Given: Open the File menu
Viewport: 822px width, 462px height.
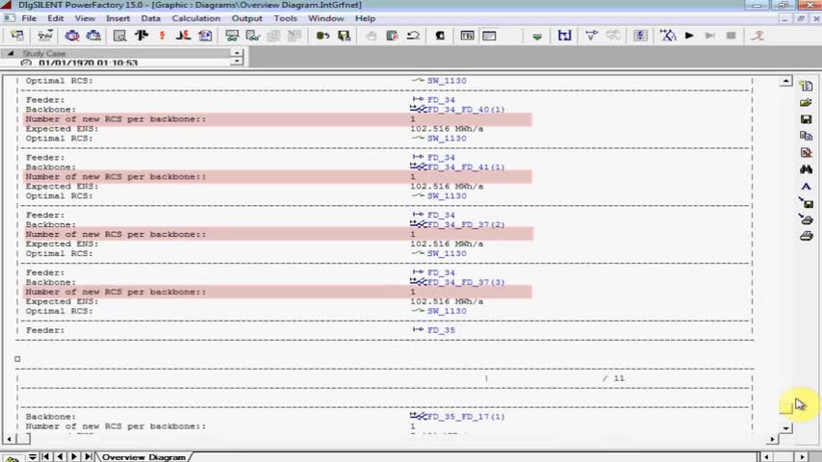Looking at the screenshot, I should 29,18.
